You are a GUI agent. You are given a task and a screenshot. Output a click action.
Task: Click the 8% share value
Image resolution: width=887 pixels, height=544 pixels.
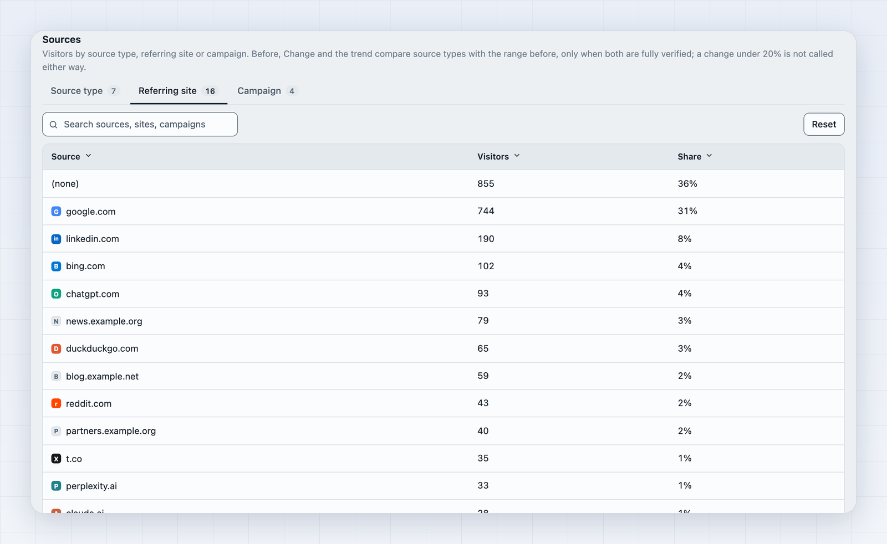[x=685, y=239]
